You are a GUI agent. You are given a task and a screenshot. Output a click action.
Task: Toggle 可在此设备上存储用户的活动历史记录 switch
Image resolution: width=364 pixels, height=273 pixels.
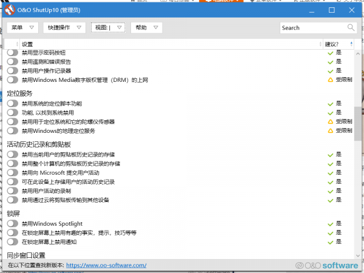[x=13, y=182]
